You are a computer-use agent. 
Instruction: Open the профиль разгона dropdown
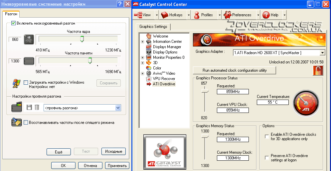tap(118, 108)
